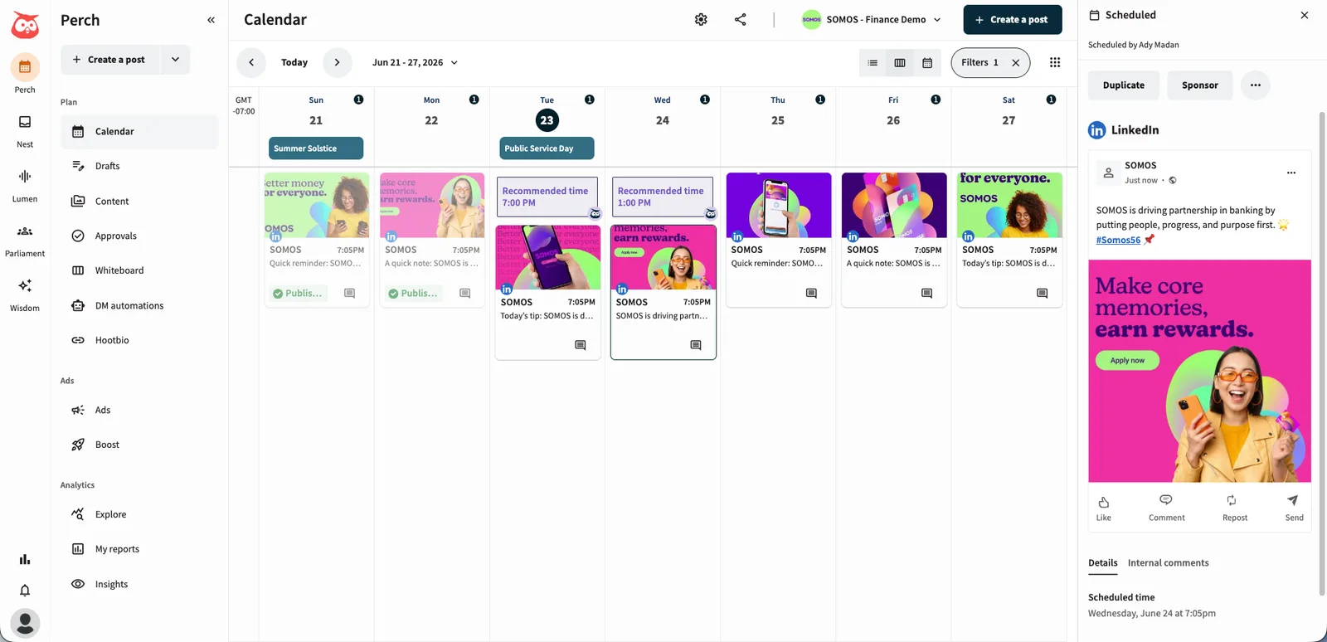Switch to week column view
Viewport: 1327px width, 642px height.
[900, 62]
